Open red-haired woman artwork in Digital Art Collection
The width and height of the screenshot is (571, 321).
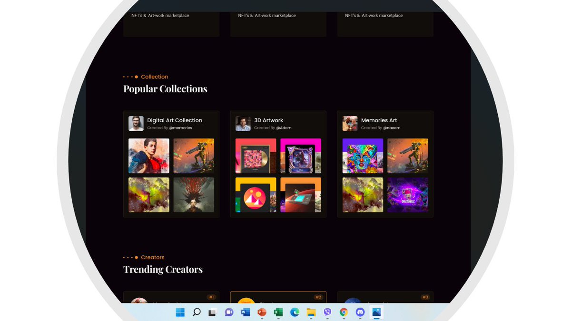(194, 195)
